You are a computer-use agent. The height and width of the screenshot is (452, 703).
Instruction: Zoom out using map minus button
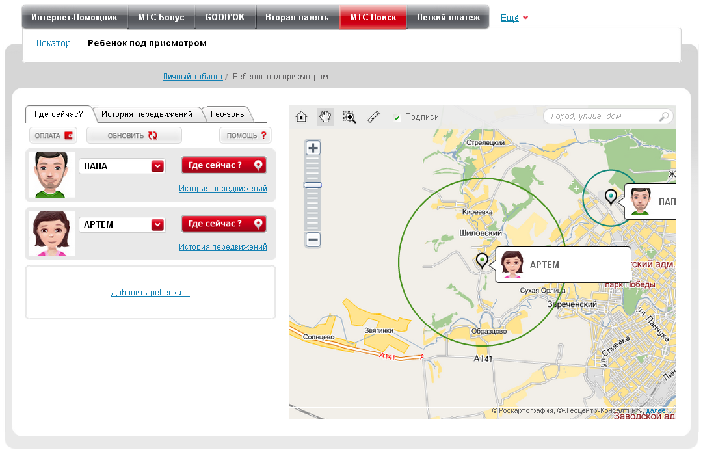click(x=313, y=240)
